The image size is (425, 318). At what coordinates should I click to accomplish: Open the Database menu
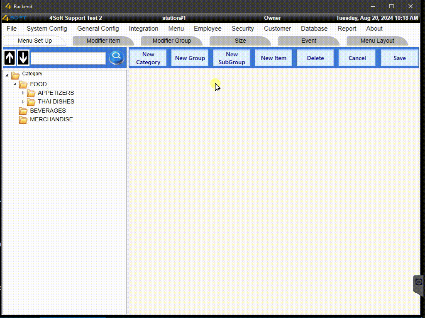point(314,29)
